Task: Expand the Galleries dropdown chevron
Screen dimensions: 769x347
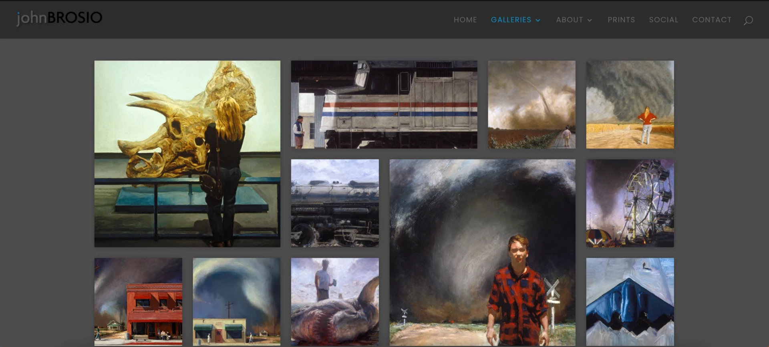Action: click(538, 20)
